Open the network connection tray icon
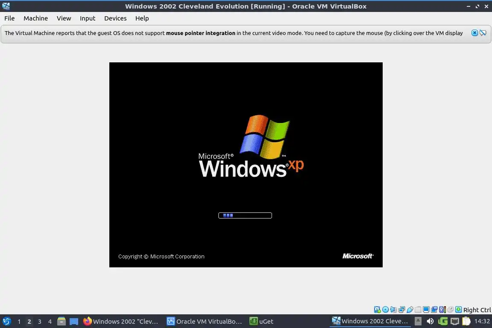This screenshot has height=328, width=492. [455, 321]
